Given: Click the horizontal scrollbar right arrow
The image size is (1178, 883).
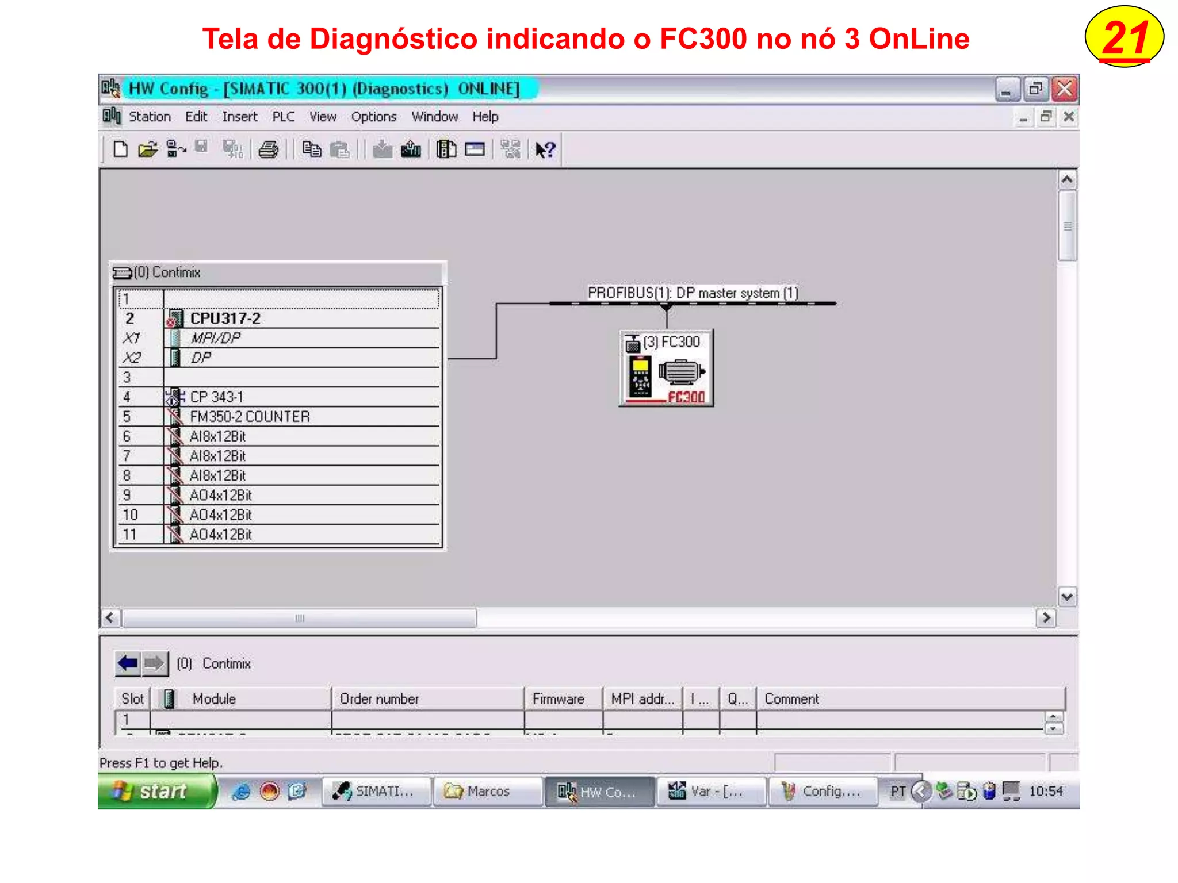Looking at the screenshot, I should point(1046,618).
